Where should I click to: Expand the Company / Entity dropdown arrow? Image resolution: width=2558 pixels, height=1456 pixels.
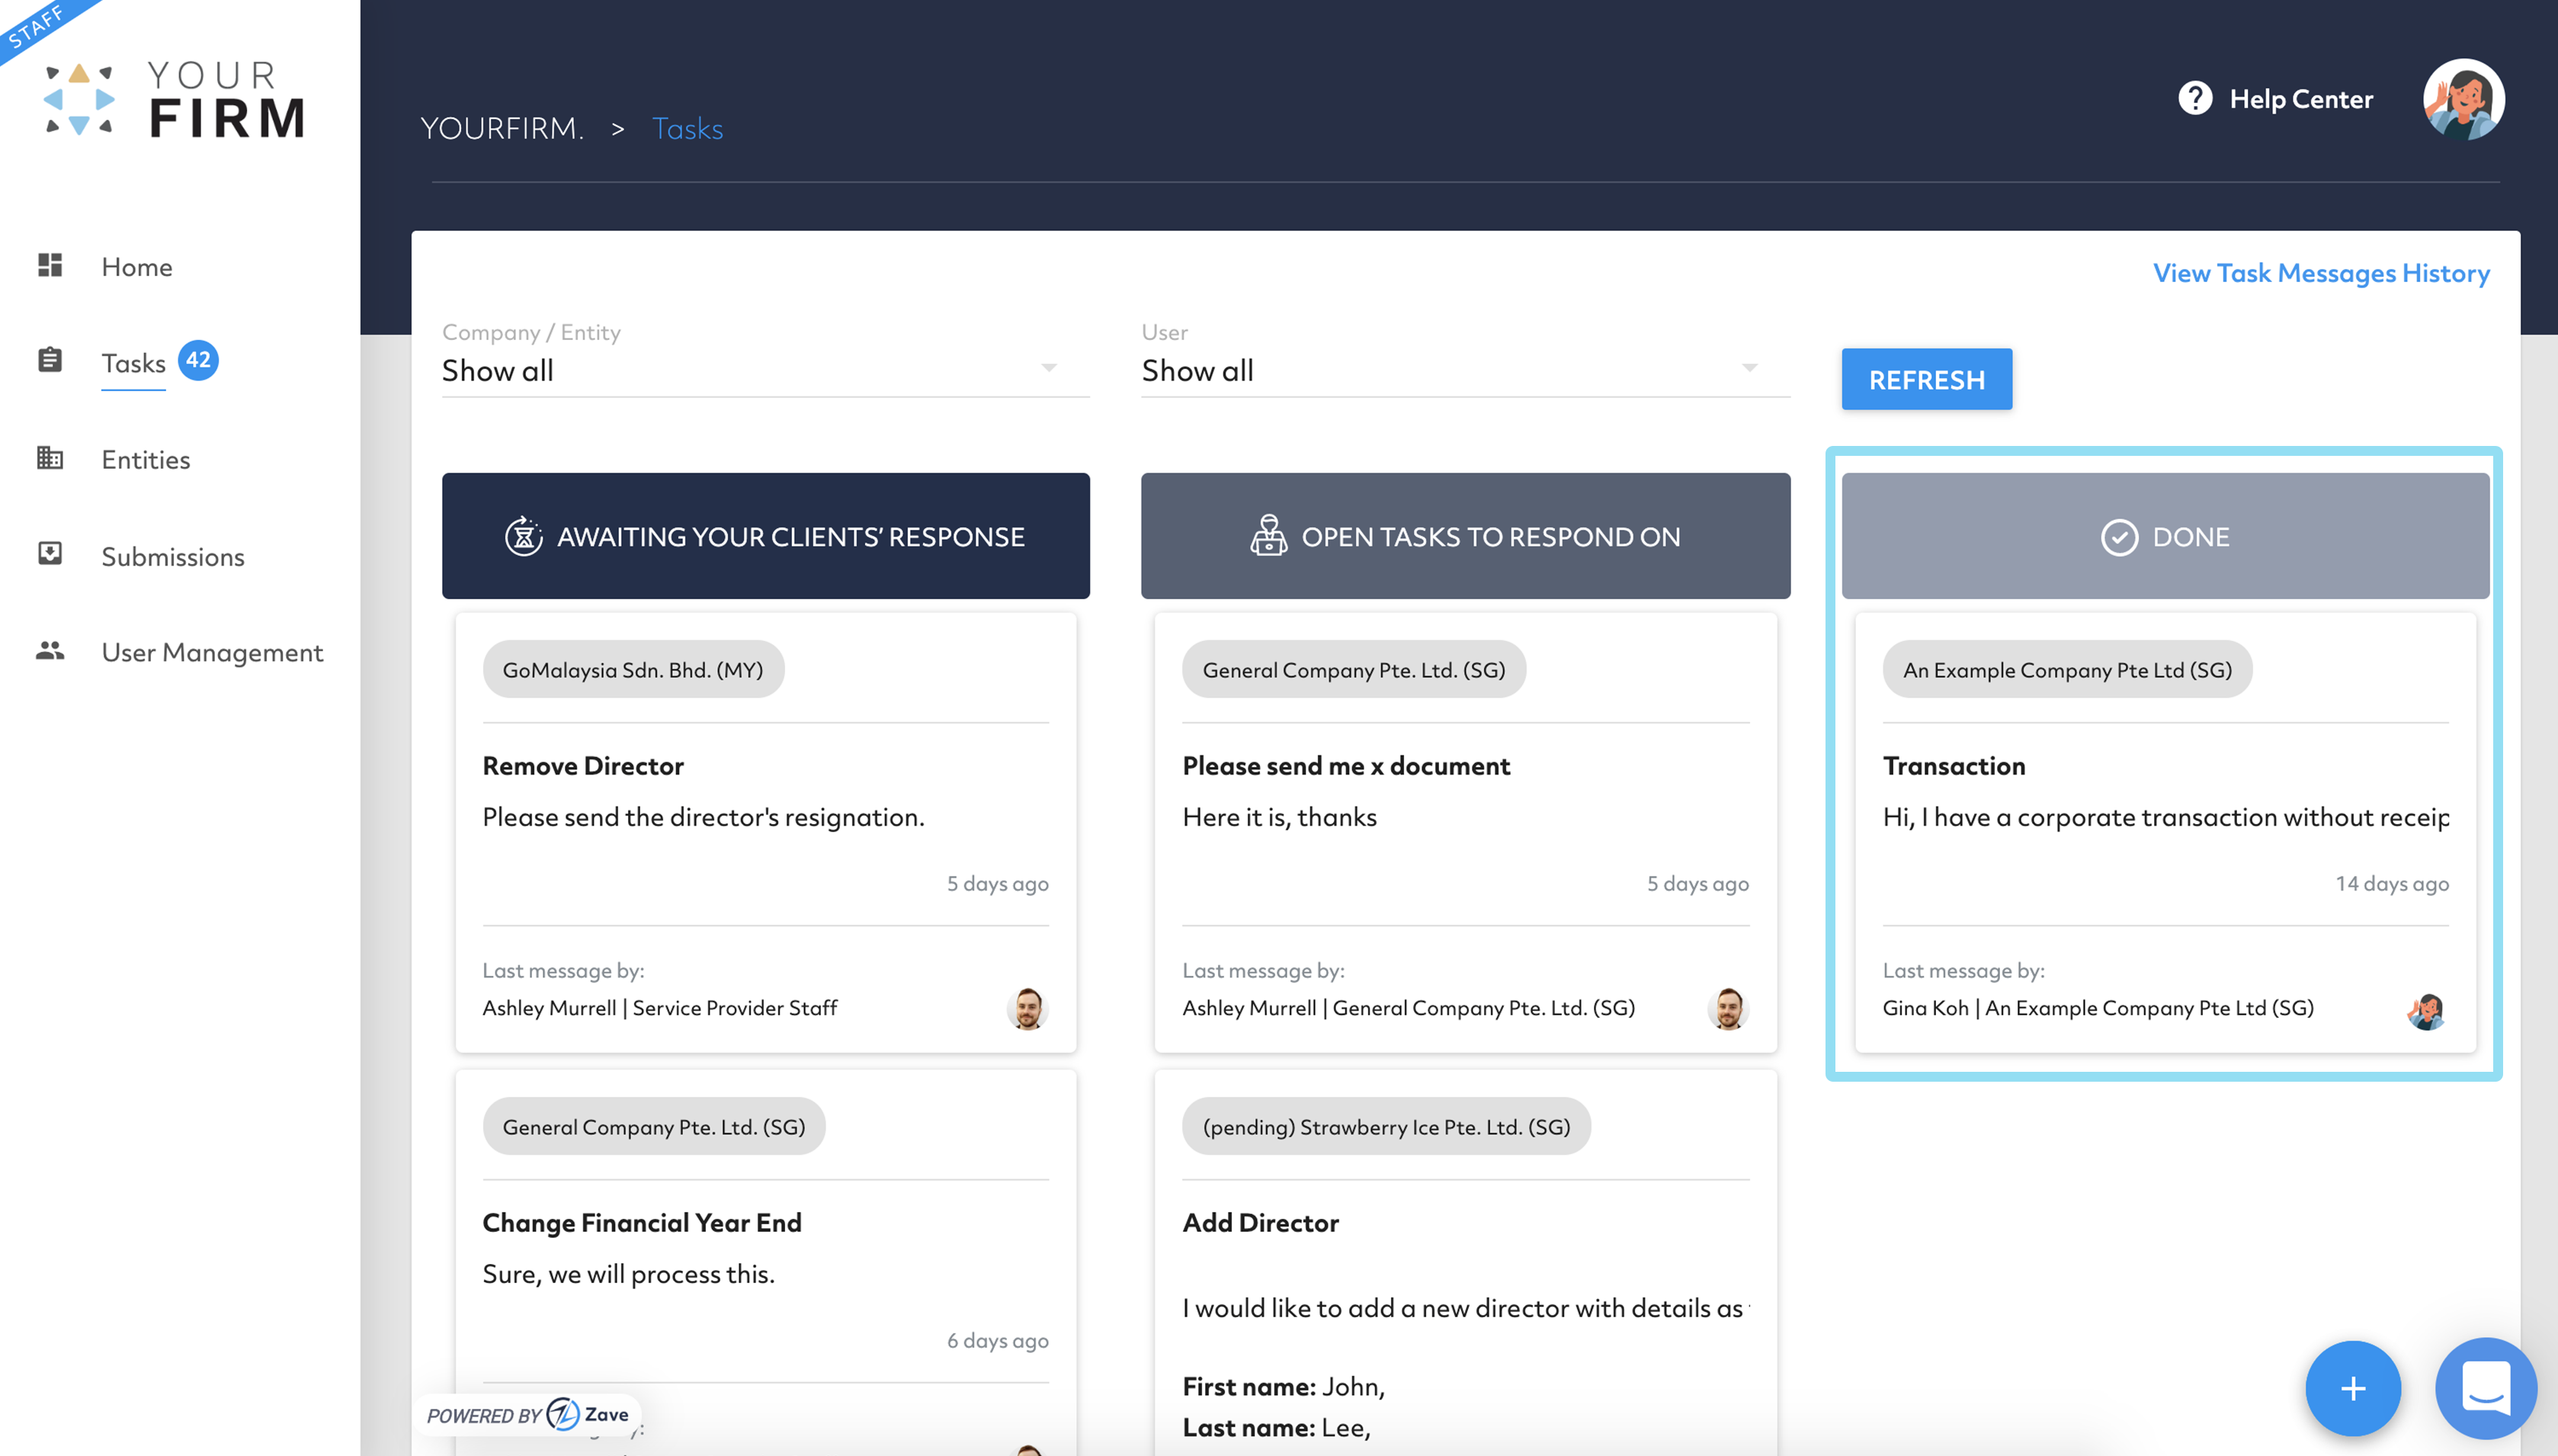click(1049, 367)
